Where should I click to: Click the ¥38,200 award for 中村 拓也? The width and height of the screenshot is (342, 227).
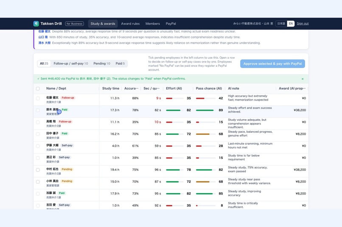coord(300,170)
